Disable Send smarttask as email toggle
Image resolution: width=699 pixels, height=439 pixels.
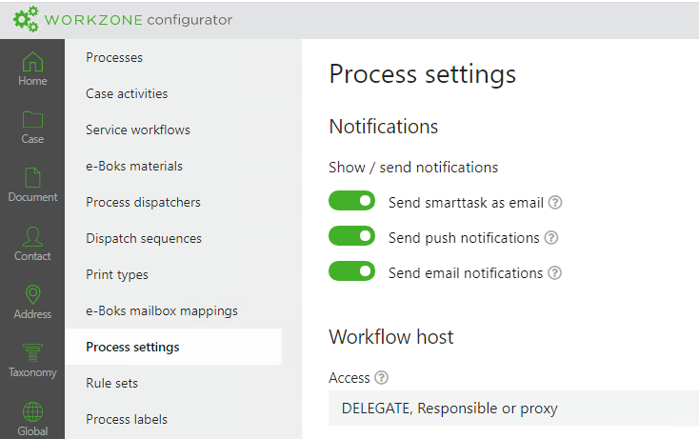pyautogui.click(x=351, y=201)
